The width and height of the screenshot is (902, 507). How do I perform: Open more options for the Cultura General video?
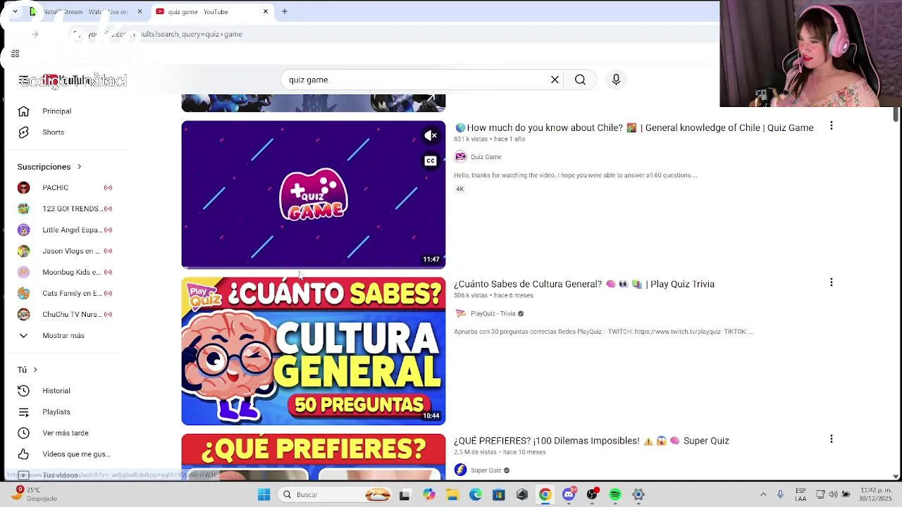832,282
